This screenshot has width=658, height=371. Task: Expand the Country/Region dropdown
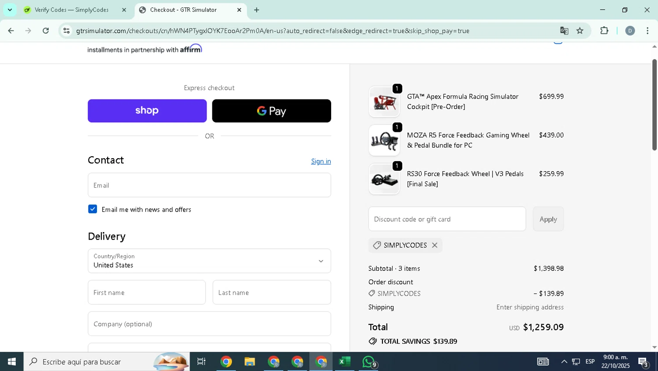[x=209, y=261]
